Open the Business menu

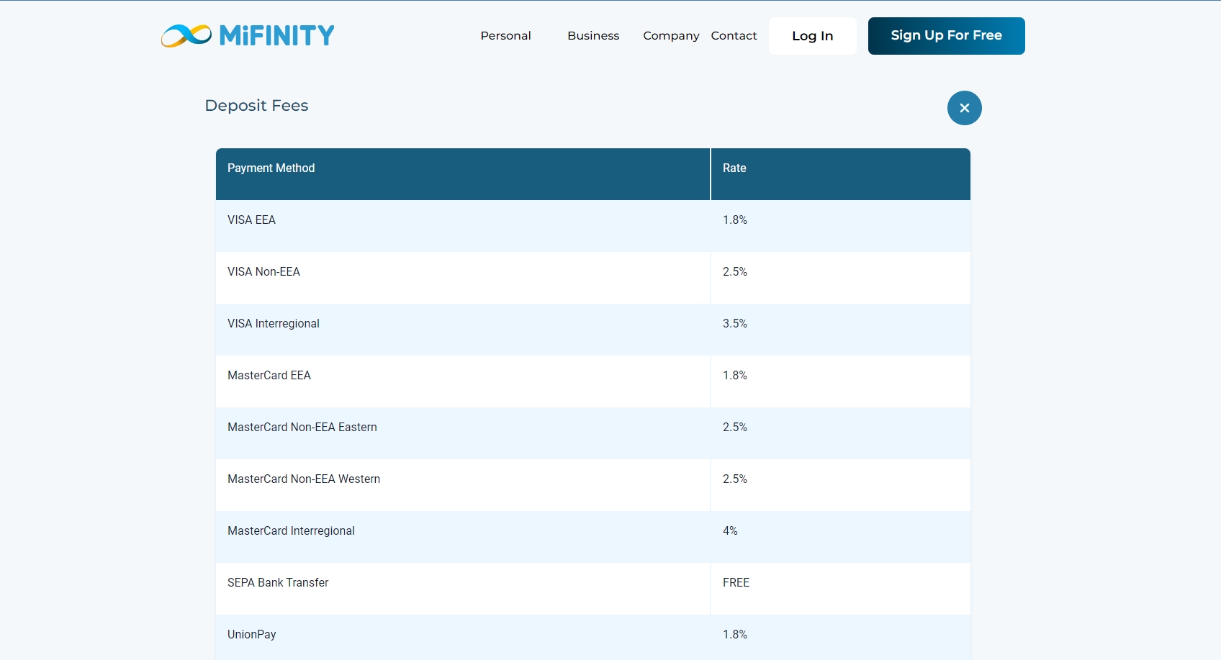click(x=593, y=36)
